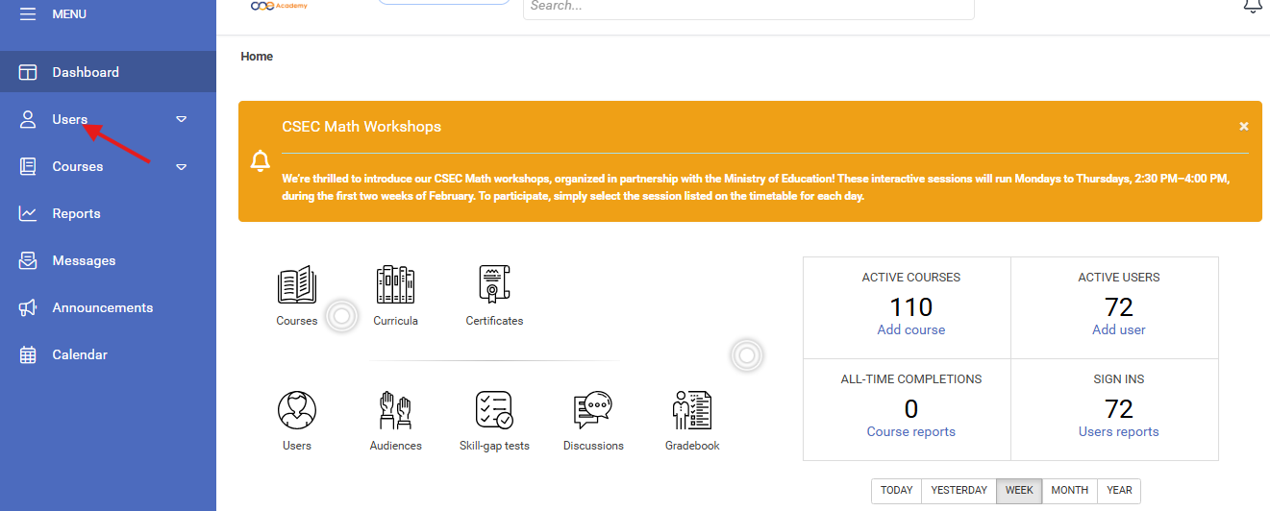Switch statistics range to TODAY

(896, 490)
